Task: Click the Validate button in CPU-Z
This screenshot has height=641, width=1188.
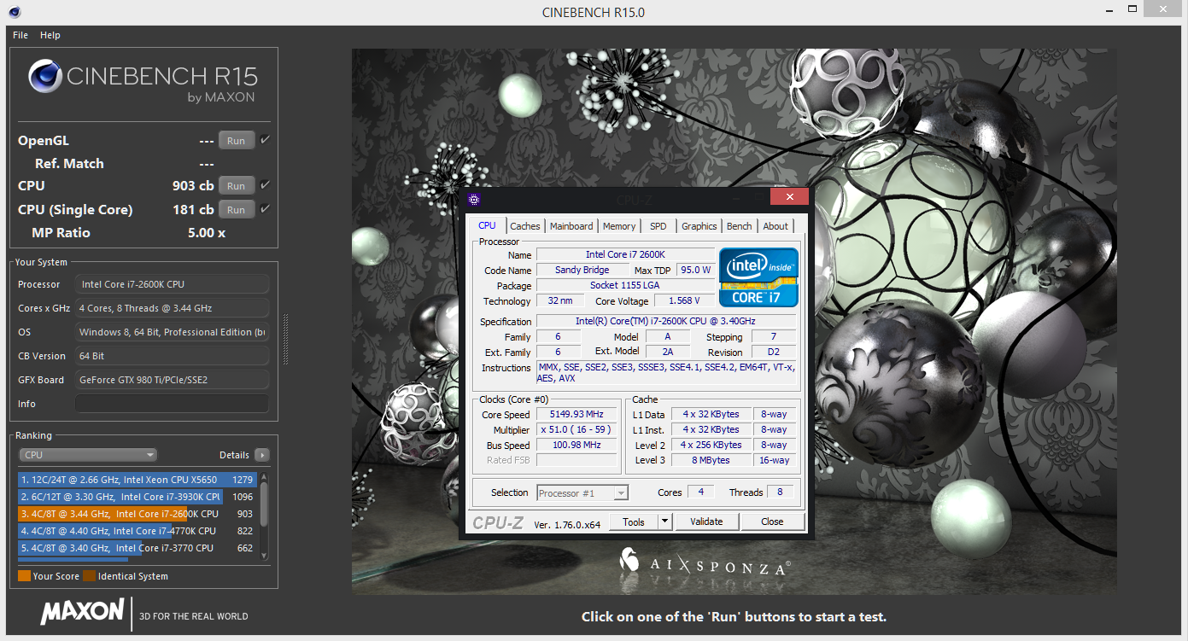Action: pyautogui.click(x=707, y=521)
